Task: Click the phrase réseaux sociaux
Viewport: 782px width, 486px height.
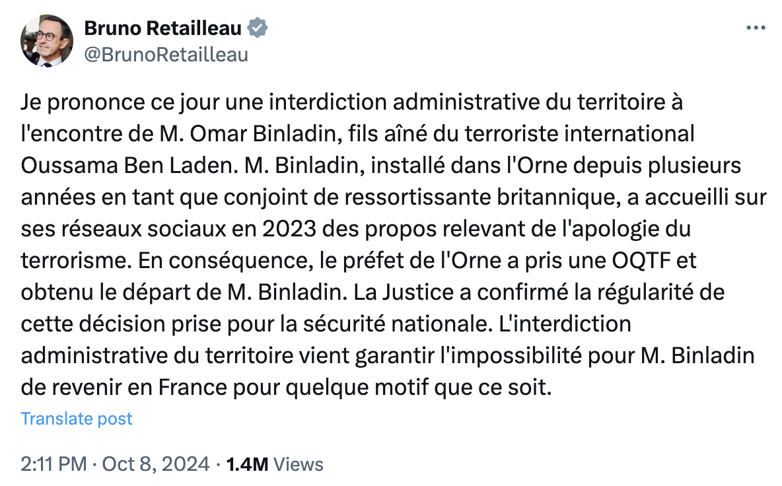Action: pyautogui.click(x=141, y=228)
